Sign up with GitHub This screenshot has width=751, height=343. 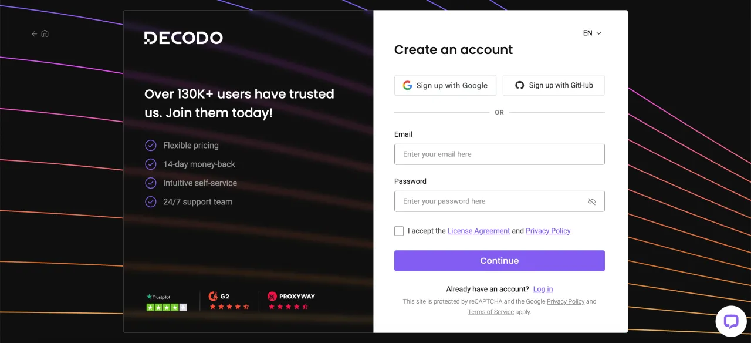click(554, 85)
